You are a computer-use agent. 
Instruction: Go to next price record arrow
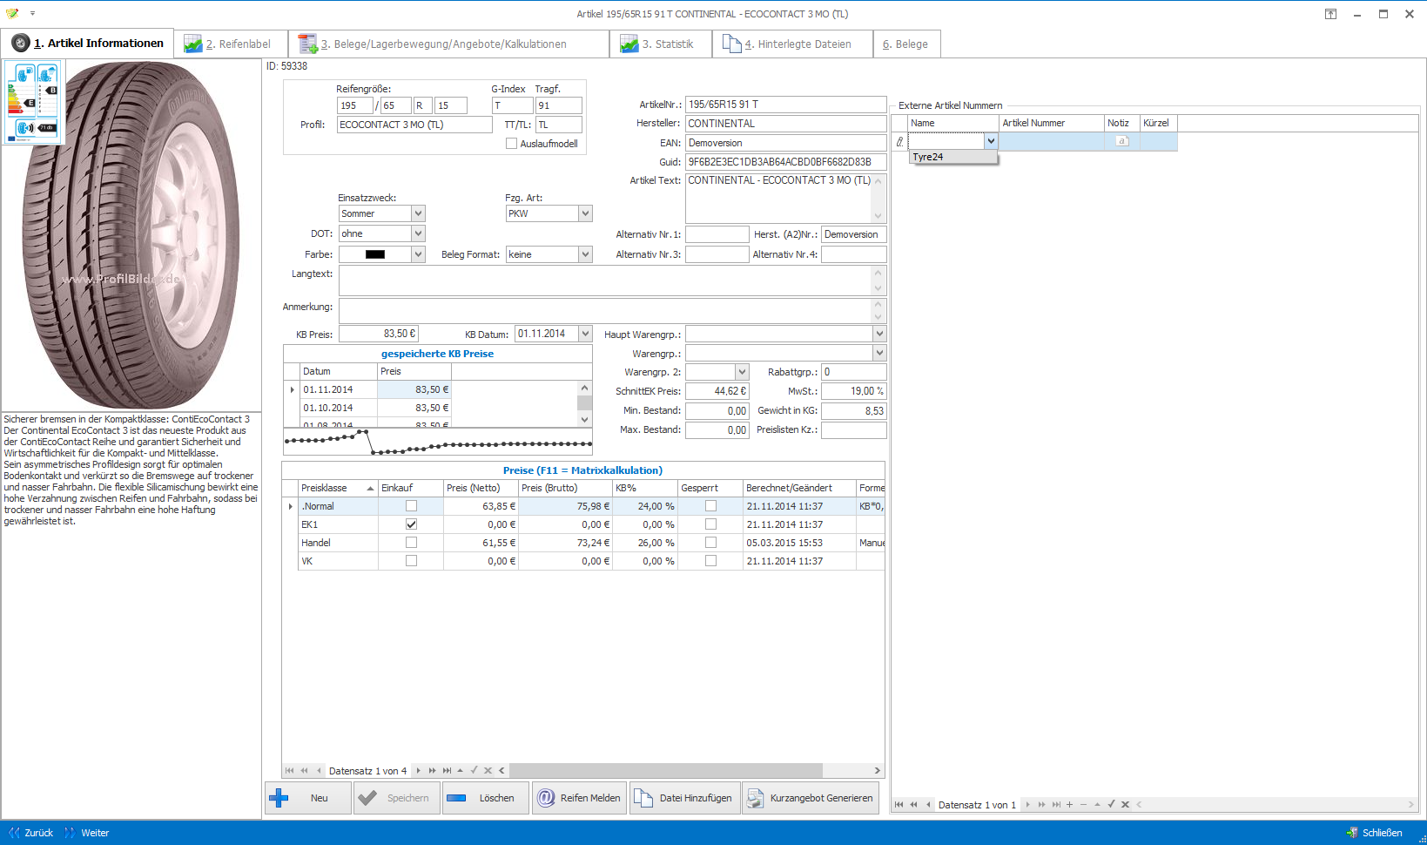coord(419,771)
